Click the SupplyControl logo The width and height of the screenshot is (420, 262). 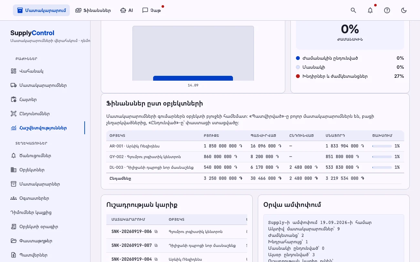32,33
